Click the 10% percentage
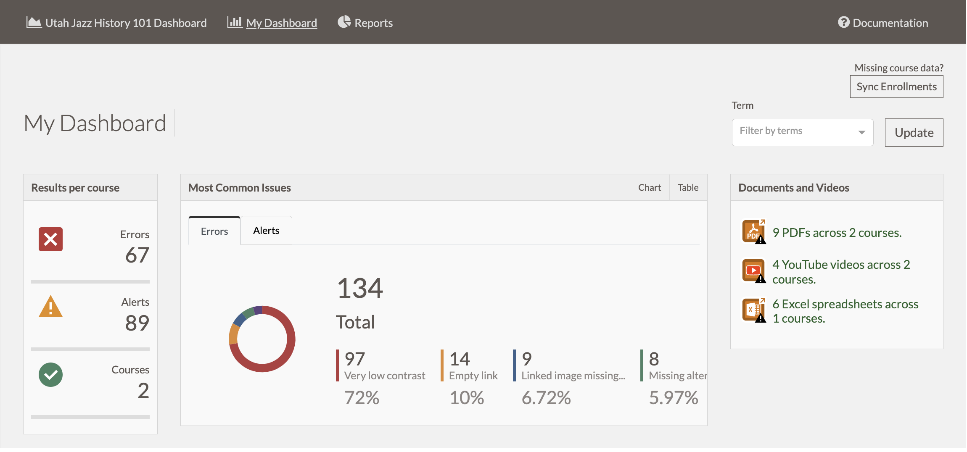The image size is (967, 452). tap(467, 398)
